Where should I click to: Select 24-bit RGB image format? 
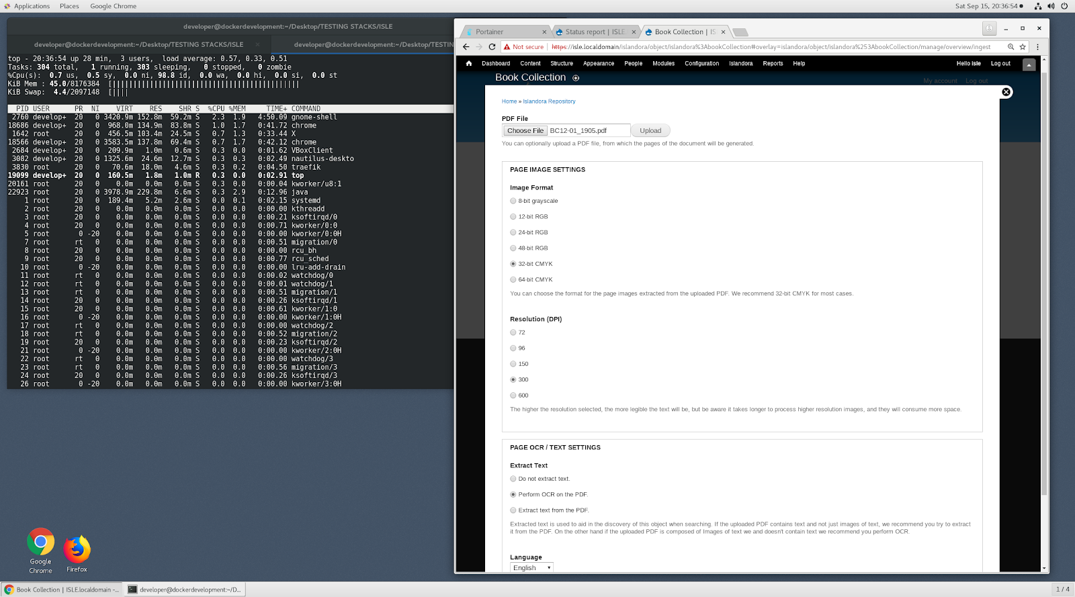pyautogui.click(x=513, y=232)
